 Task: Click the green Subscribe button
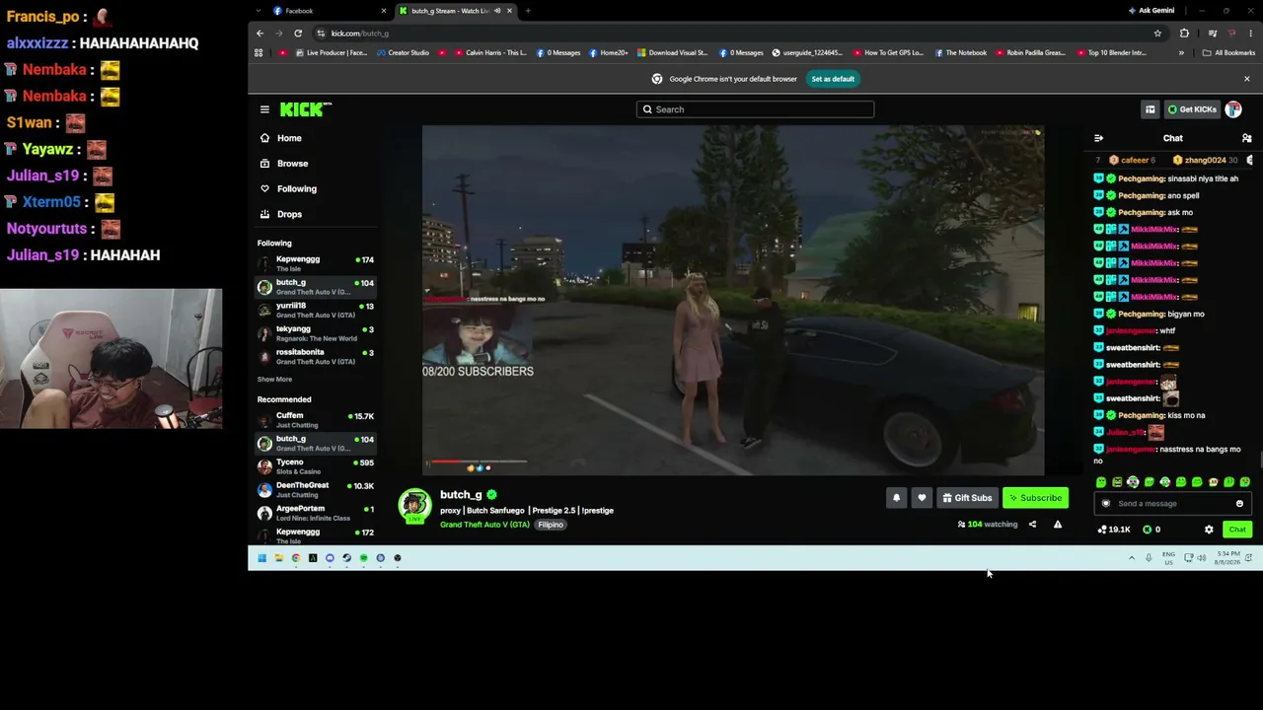tap(1035, 498)
